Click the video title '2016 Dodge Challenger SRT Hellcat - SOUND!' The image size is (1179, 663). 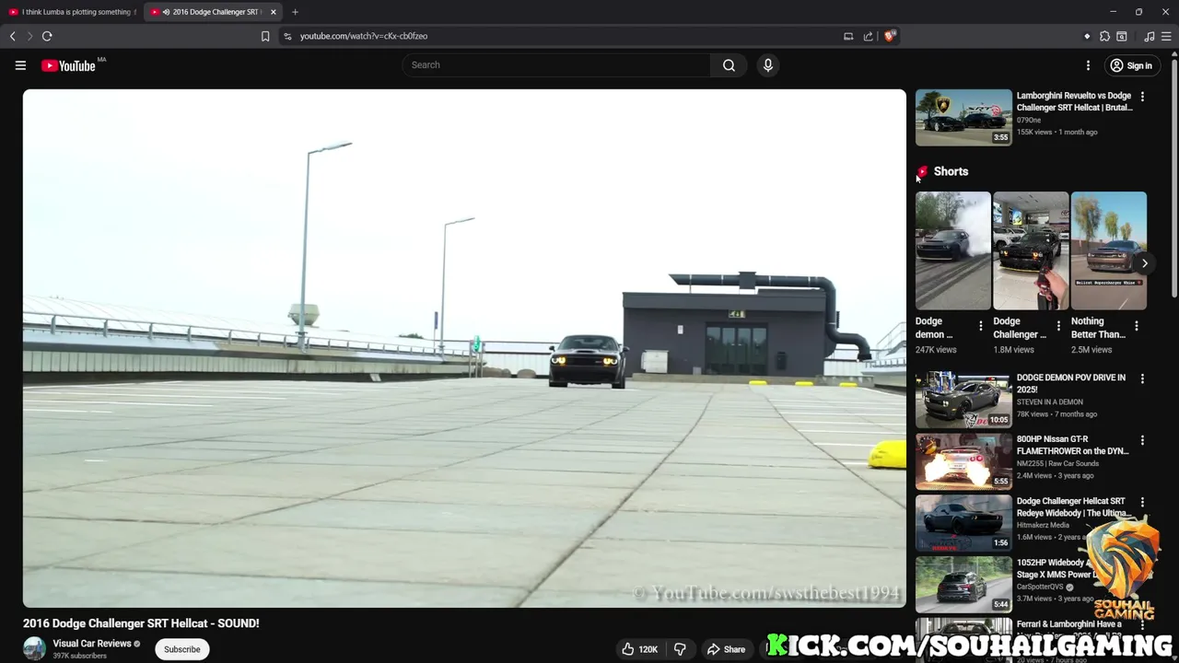click(141, 623)
